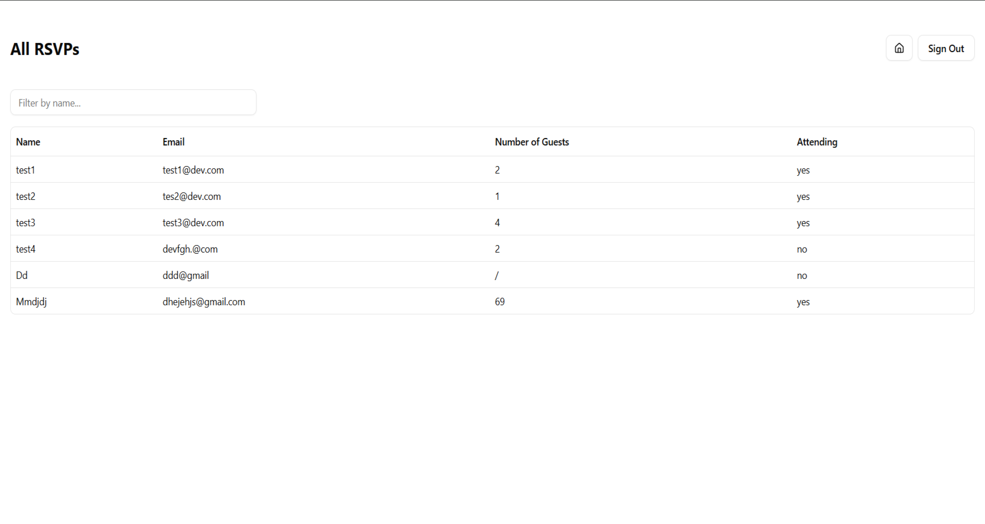Select the Email column header
The height and width of the screenshot is (524, 985).
pyautogui.click(x=174, y=142)
